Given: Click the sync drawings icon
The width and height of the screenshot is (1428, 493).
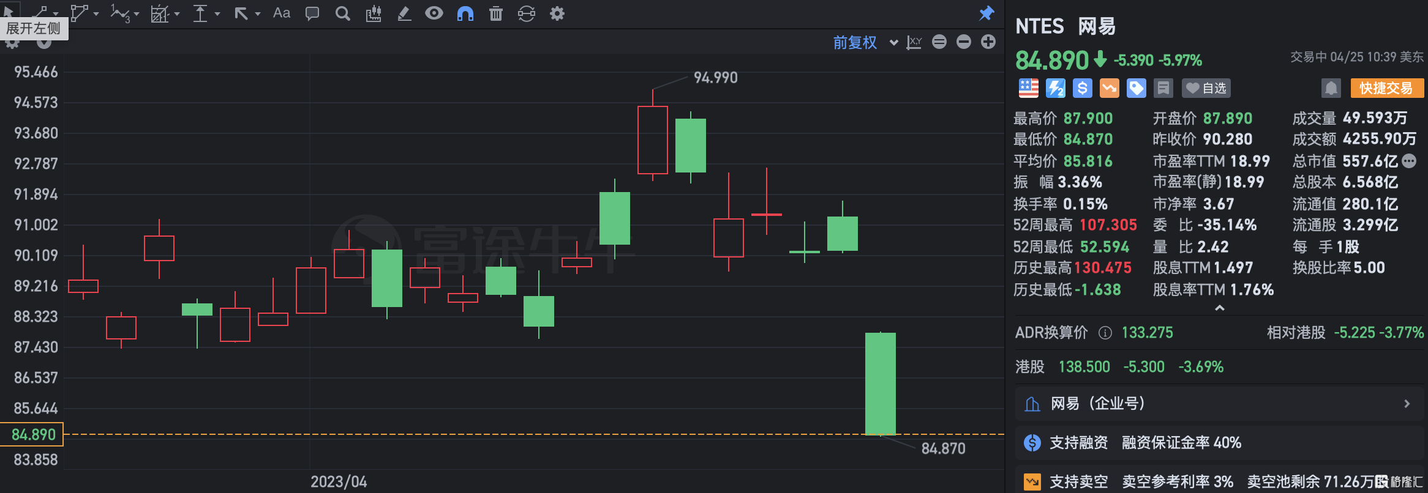Looking at the screenshot, I should 527,13.
